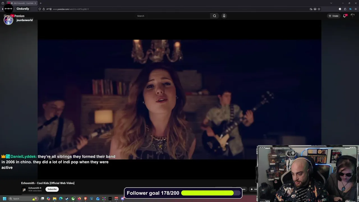Click the round white extension icon in toolbar
359x202 pixels.
(340, 9)
